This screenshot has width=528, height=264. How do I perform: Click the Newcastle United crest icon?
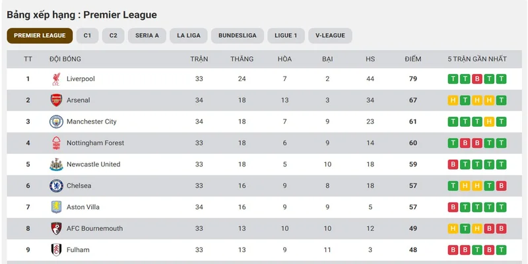(x=56, y=164)
